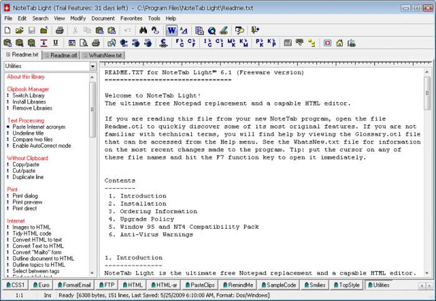Click the kilograms to pounds conversion icon
Image resolution: width=436 pixels, height=301 pixels.
tap(271, 43)
